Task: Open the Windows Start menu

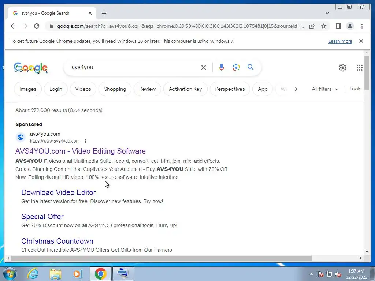Action: (10, 274)
